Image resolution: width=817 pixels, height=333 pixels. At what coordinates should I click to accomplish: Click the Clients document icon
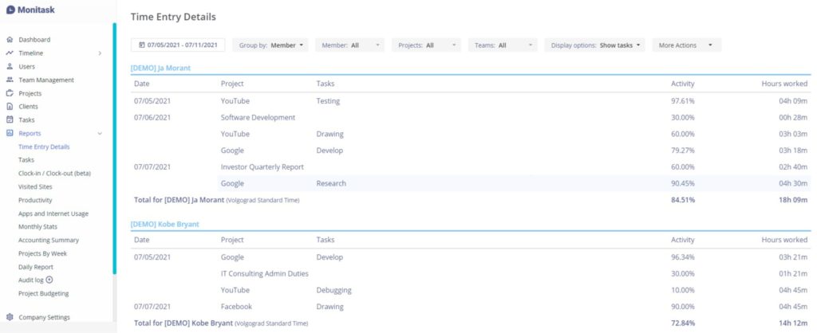click(10, 107)
